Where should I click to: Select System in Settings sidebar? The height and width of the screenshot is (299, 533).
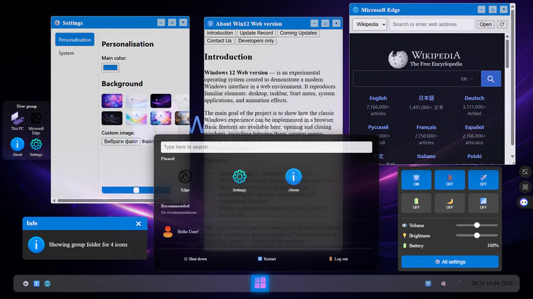point(66,53)
